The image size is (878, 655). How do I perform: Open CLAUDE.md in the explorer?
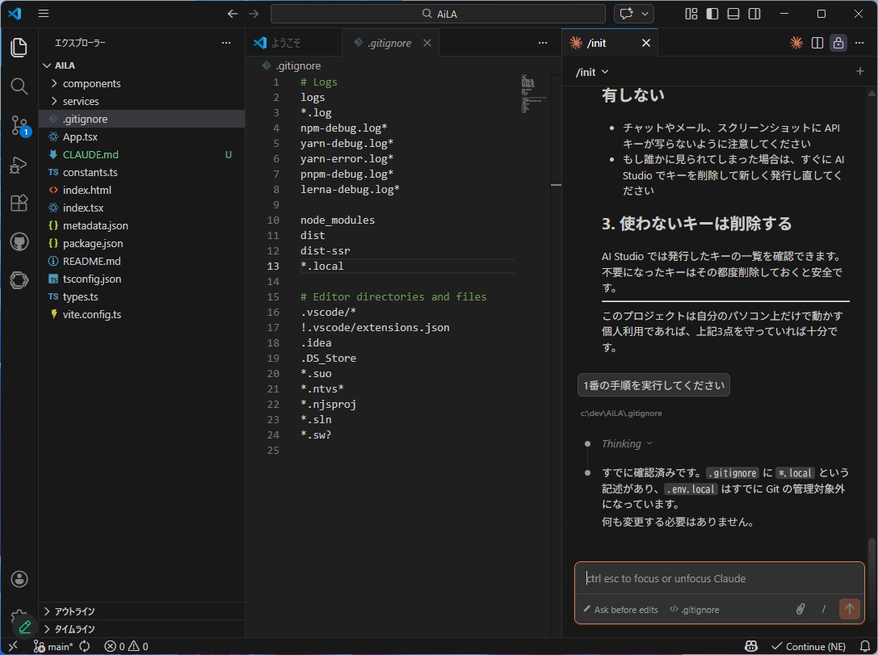[141, 154]
